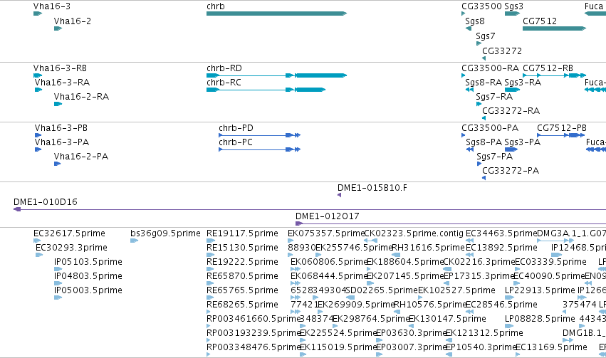Click the RE19222.5prime EST glyph

[210, 269]
